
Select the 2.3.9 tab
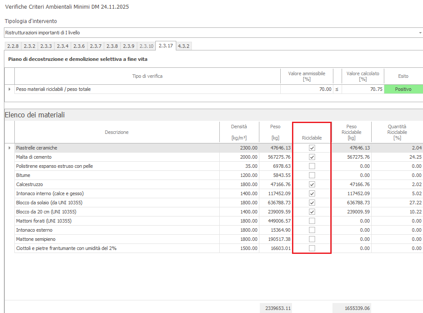click(x=128, y=46)
